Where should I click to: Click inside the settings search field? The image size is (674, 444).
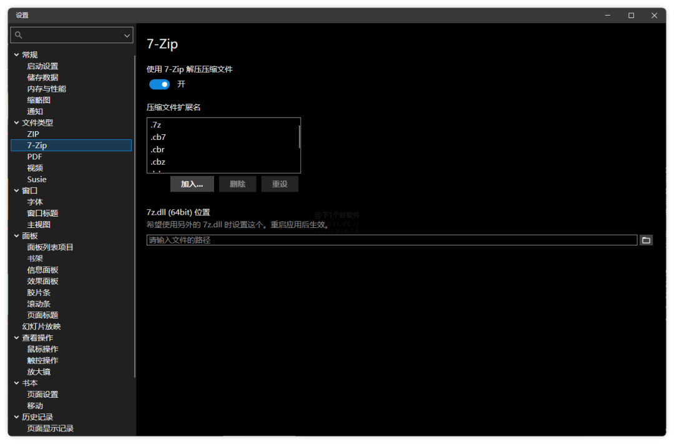coord(71,35)
